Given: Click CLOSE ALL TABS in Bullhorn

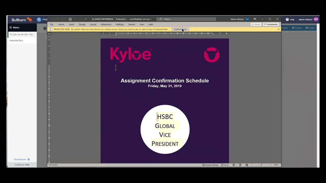Looking at the screenshot, I should pos(22,165).
